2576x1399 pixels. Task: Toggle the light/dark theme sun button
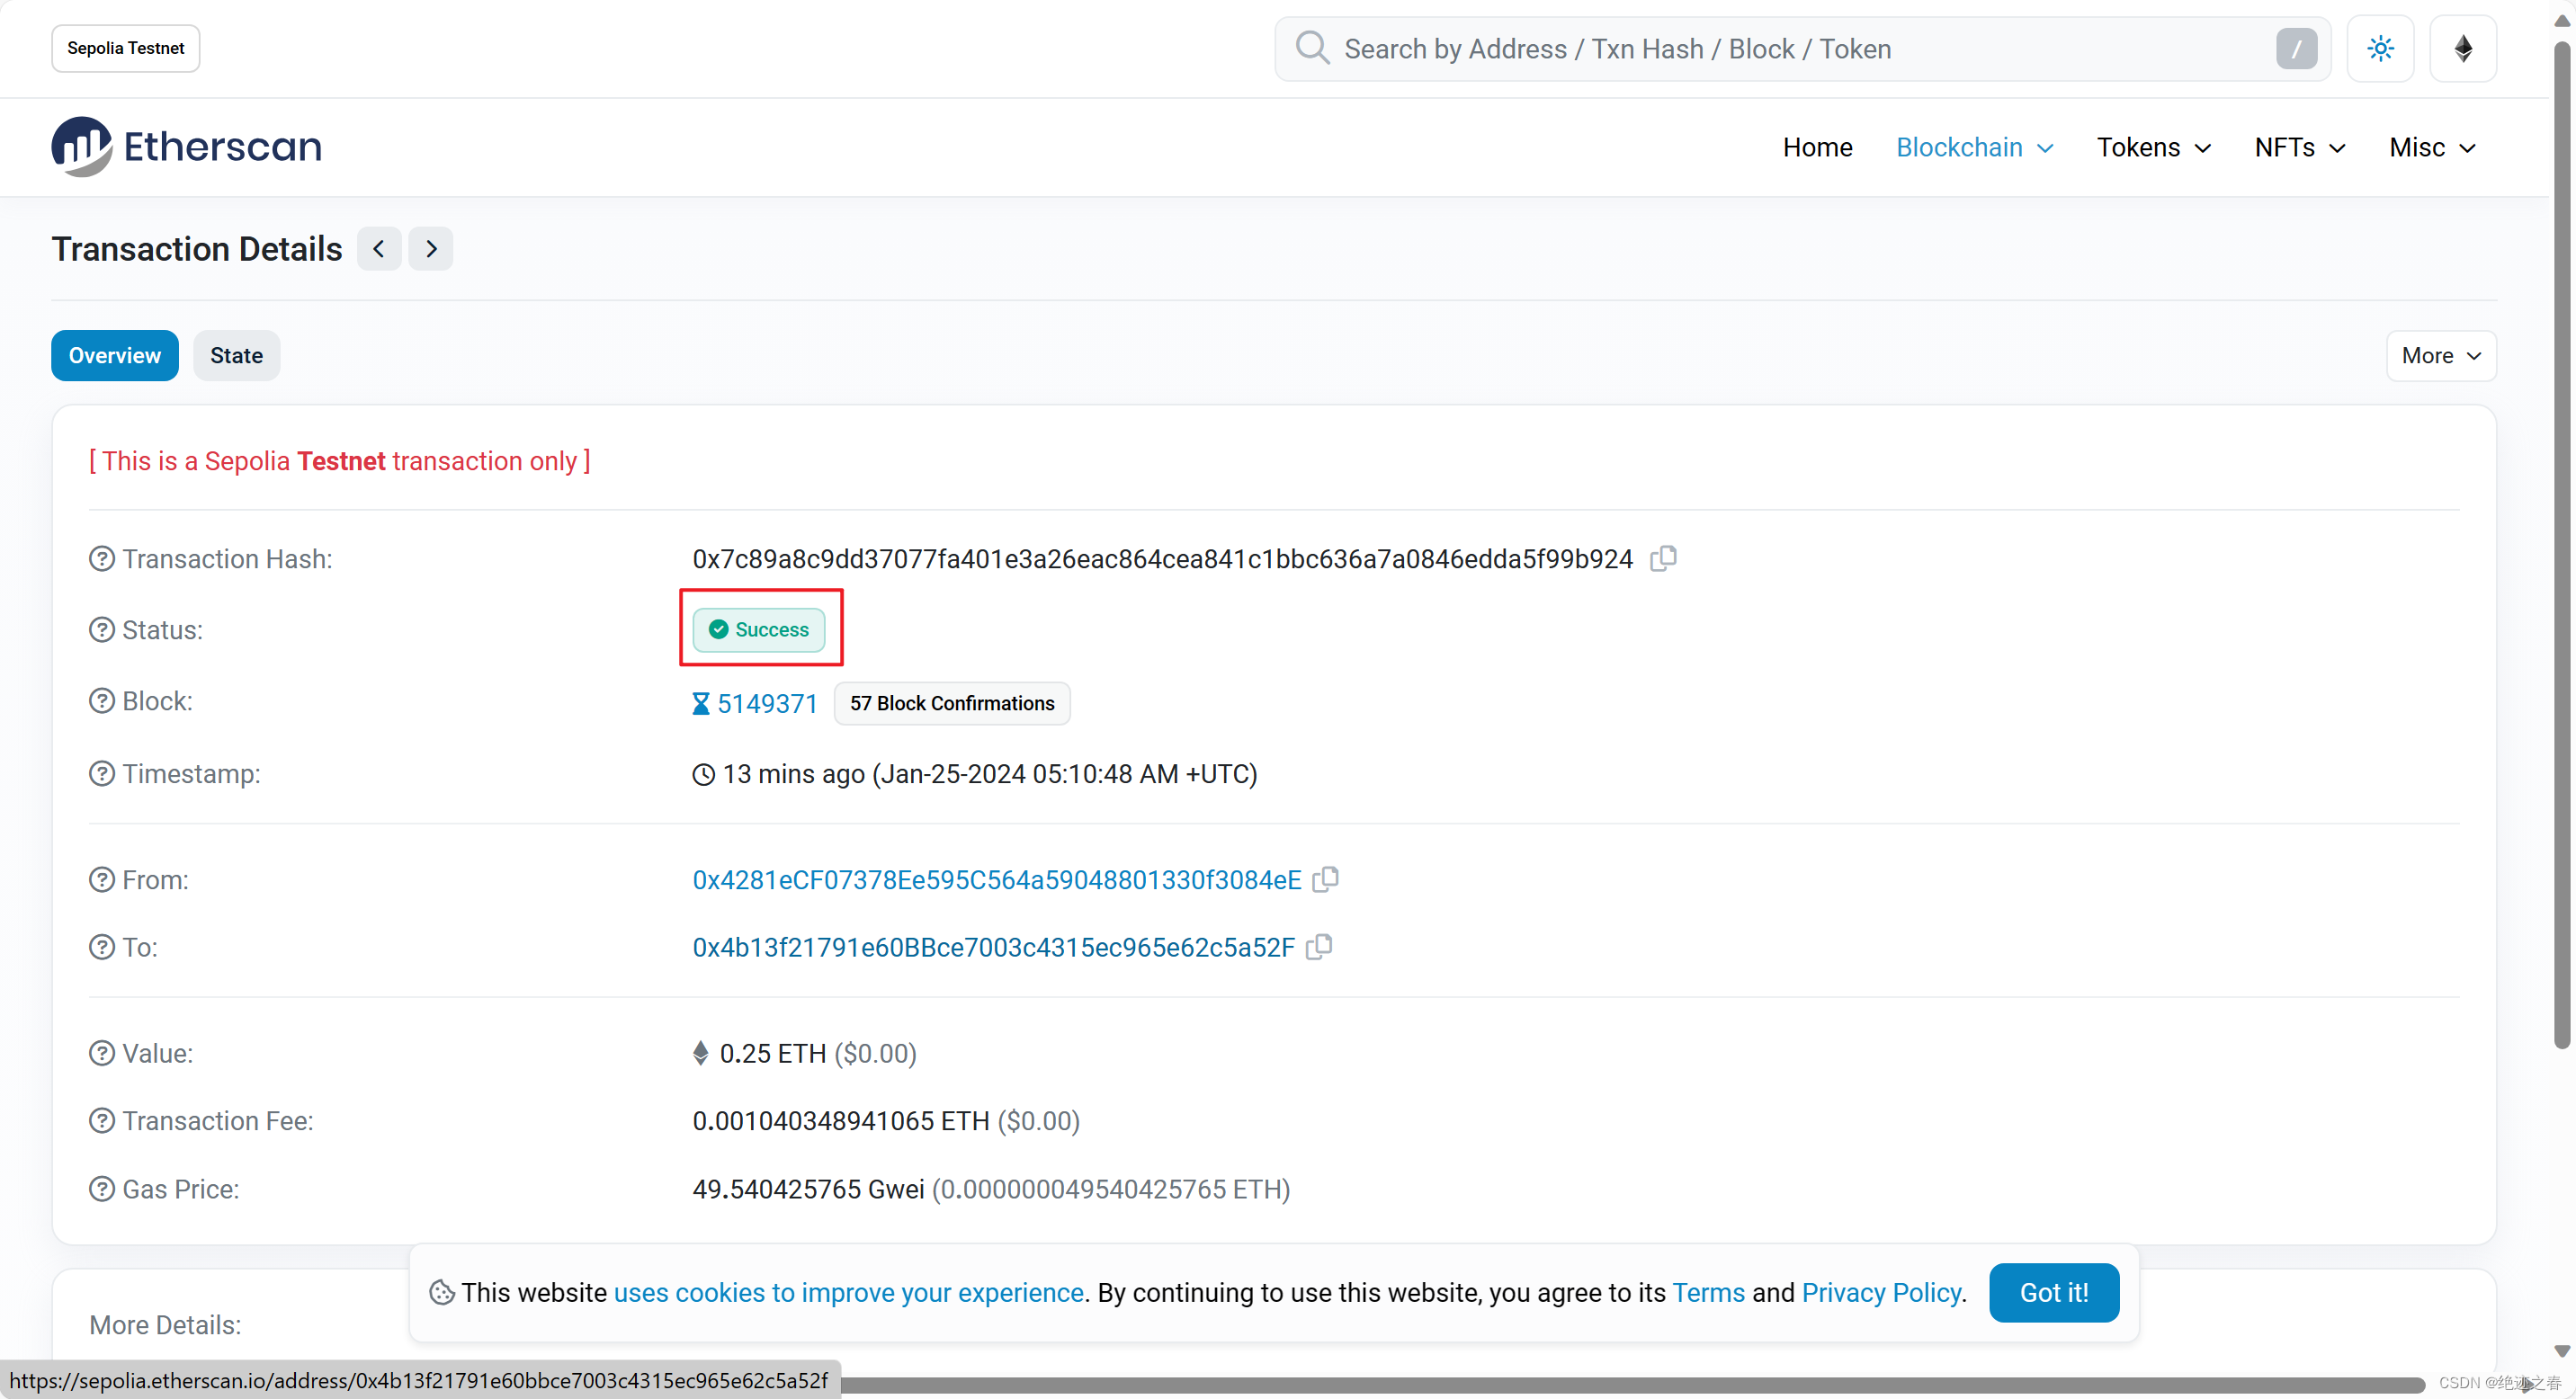(x=2380, y=48)
